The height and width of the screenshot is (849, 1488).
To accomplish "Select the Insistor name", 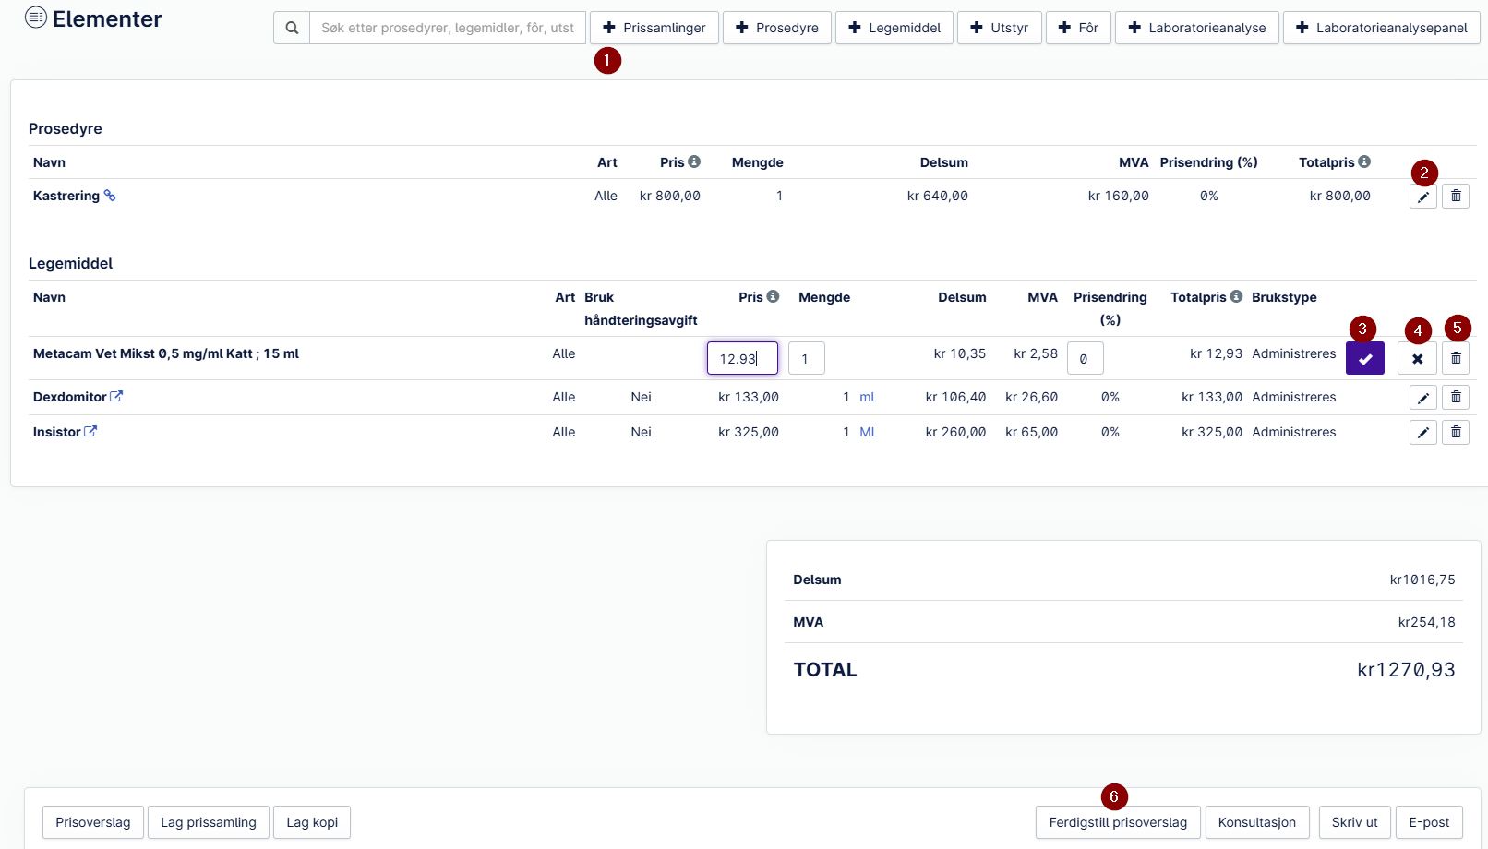I will click(x=57, y=432).
